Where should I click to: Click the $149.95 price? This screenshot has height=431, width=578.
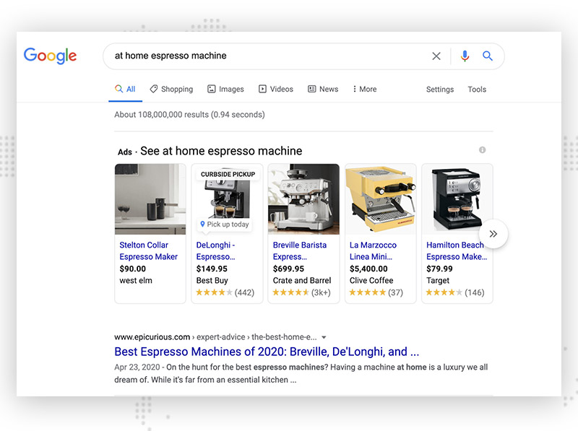pos(212,269)
